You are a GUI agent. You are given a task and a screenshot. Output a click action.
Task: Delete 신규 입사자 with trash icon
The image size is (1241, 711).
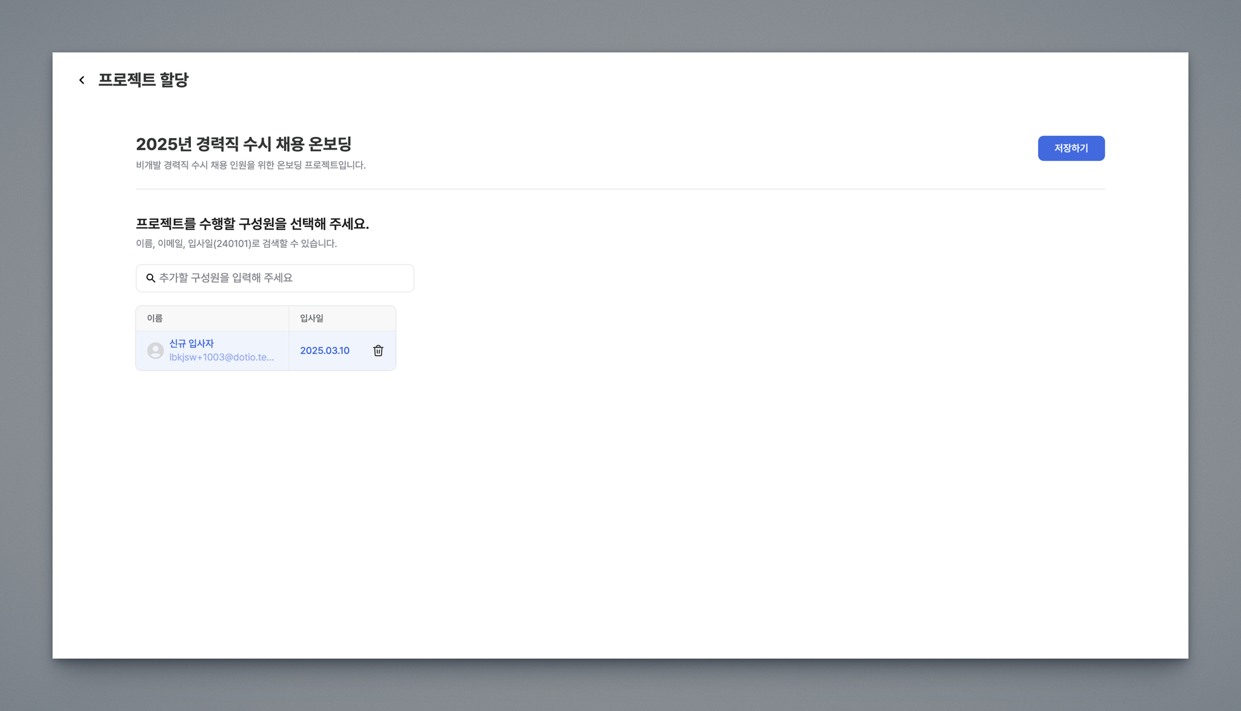pos(378,351)
